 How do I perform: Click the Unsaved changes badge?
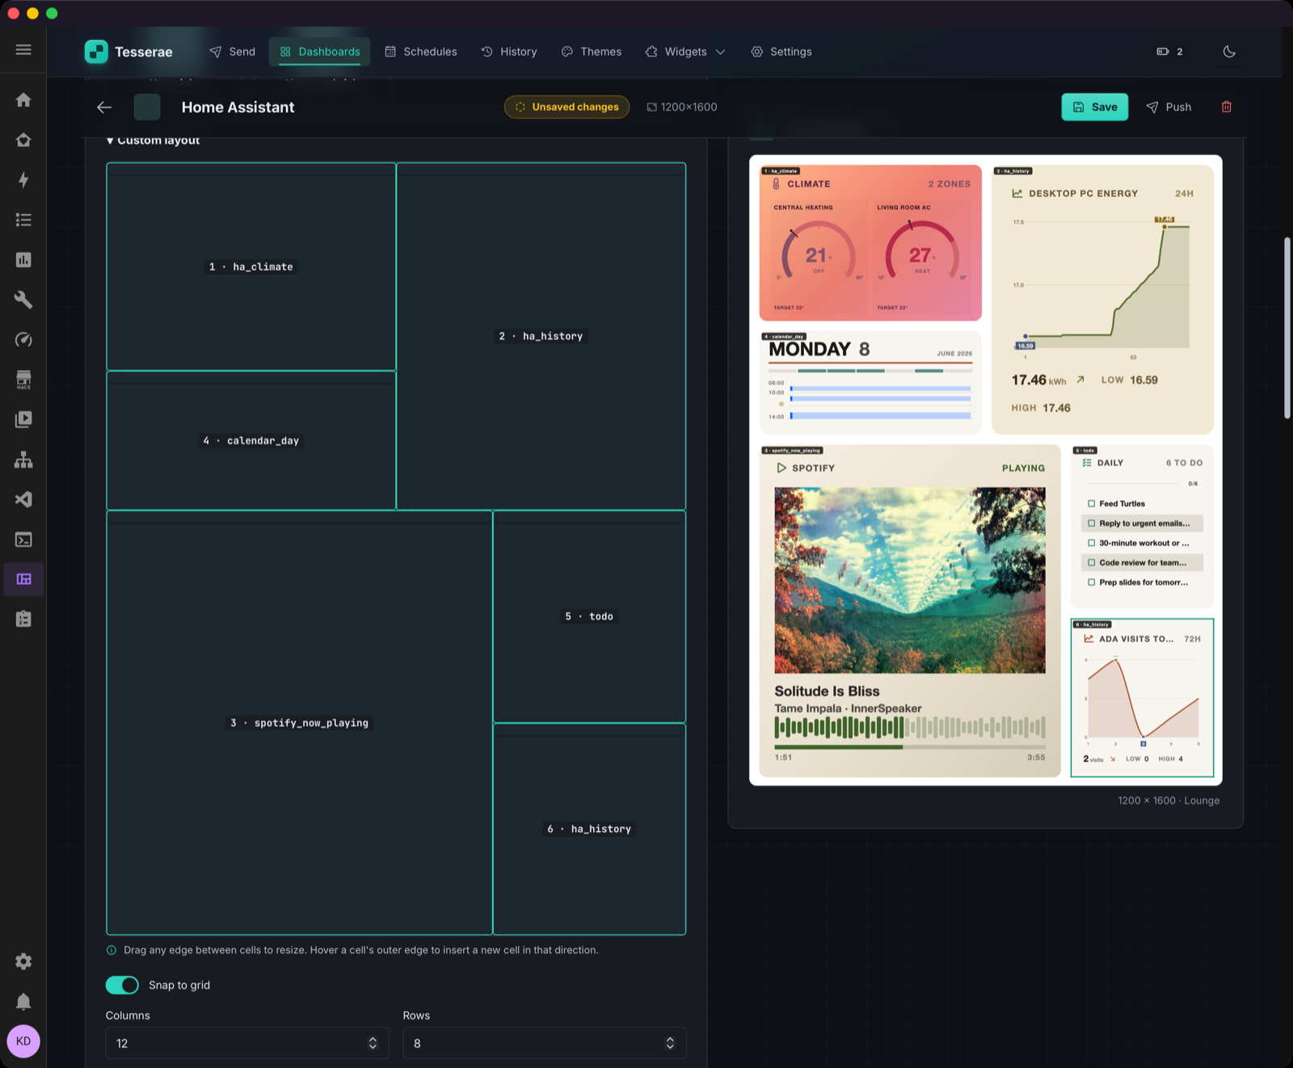click(x=566, y=107)
